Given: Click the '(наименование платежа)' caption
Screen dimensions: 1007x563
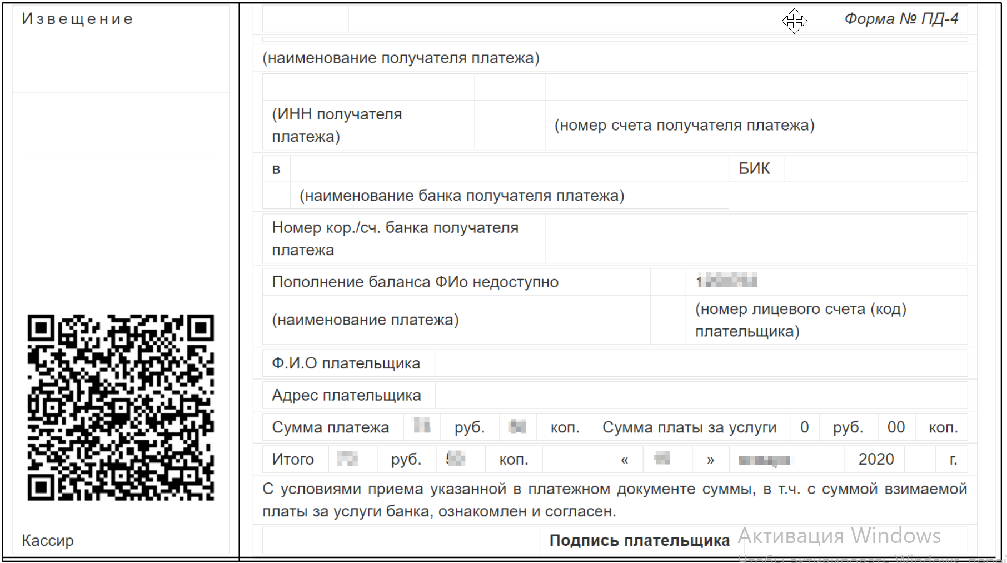Looking at the screenshot, I should click(365, 320).
